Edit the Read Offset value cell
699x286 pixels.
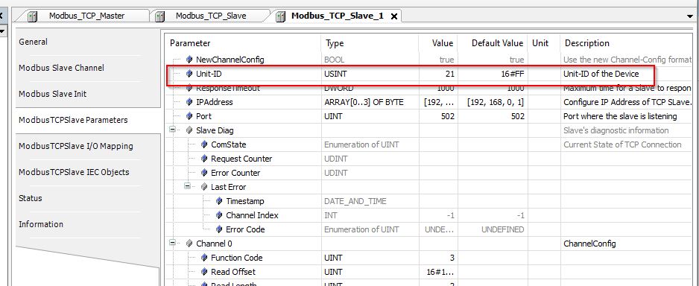click(438, 272)
